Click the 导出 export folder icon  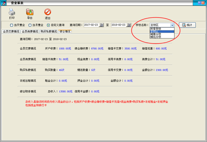(x=30, y=12)
